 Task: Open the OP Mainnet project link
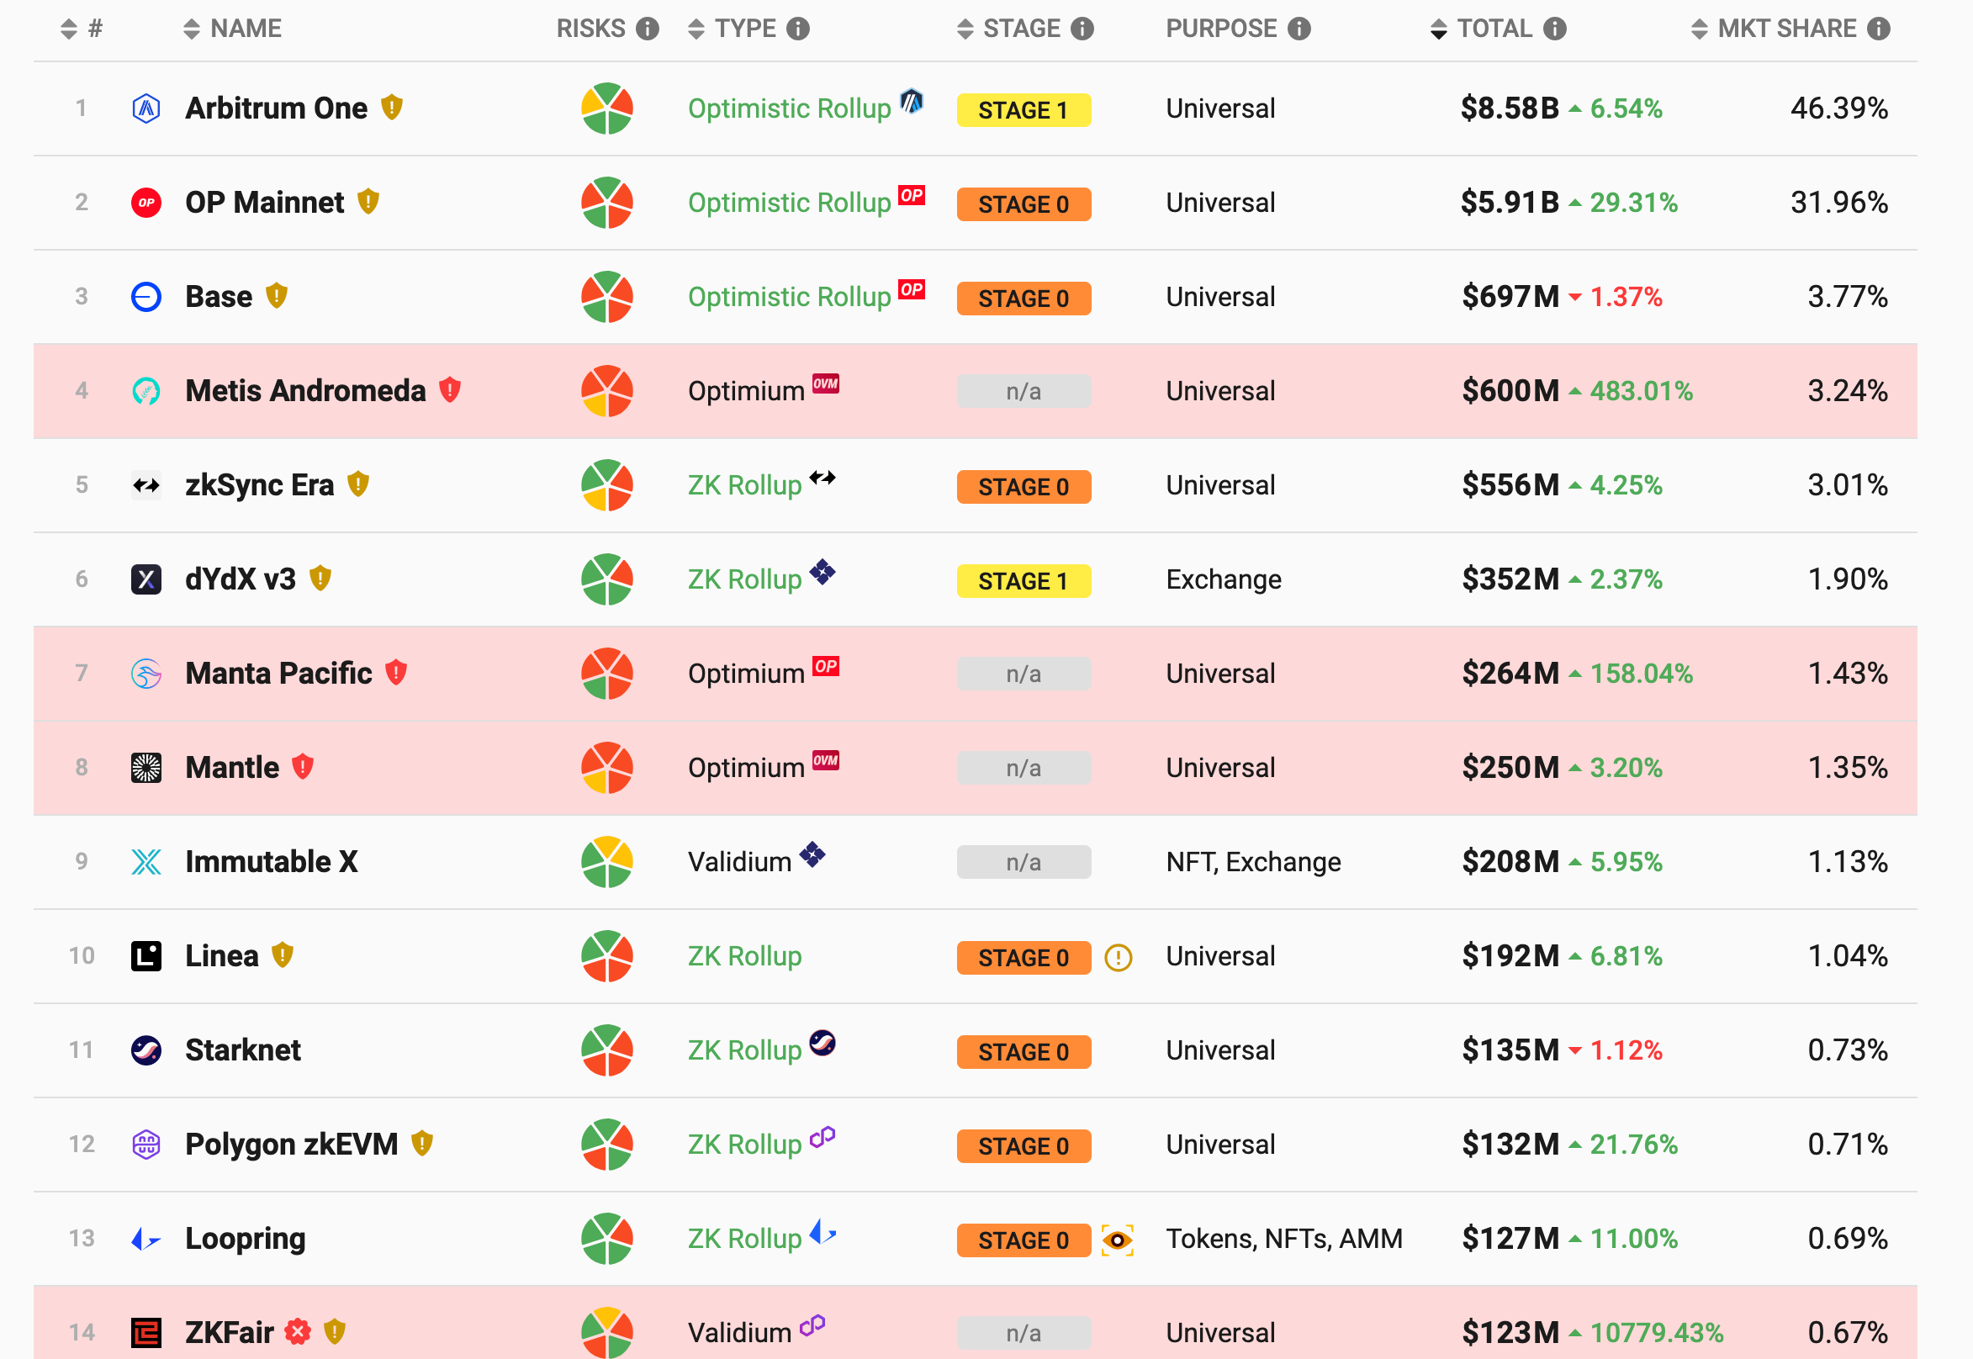pos(264,203)
